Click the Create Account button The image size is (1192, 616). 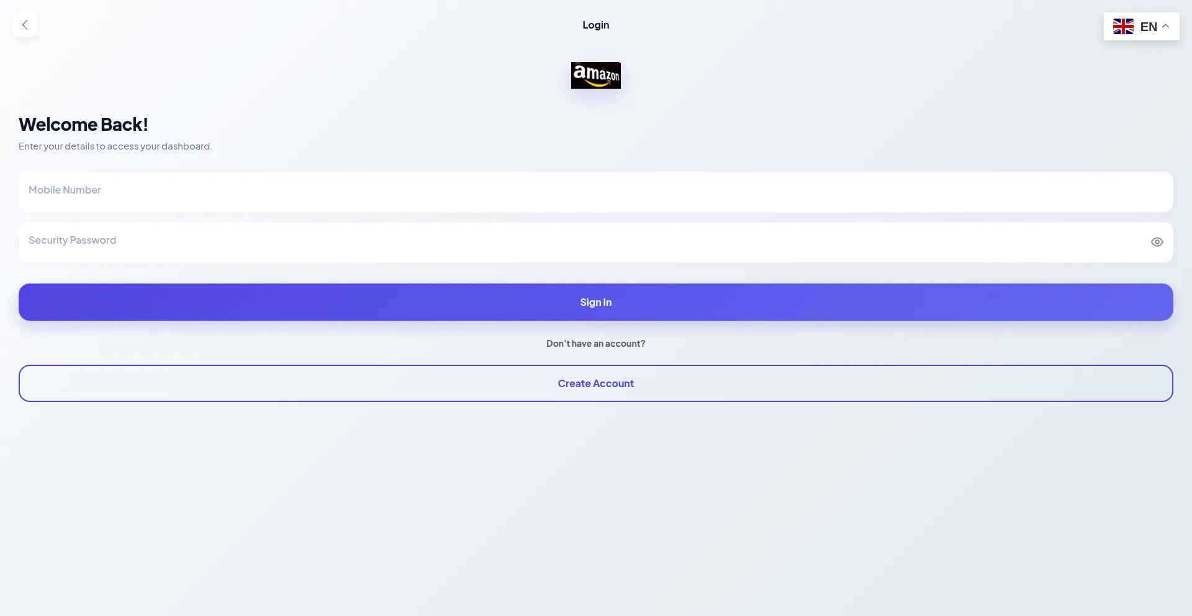click(x=596, y=383)
